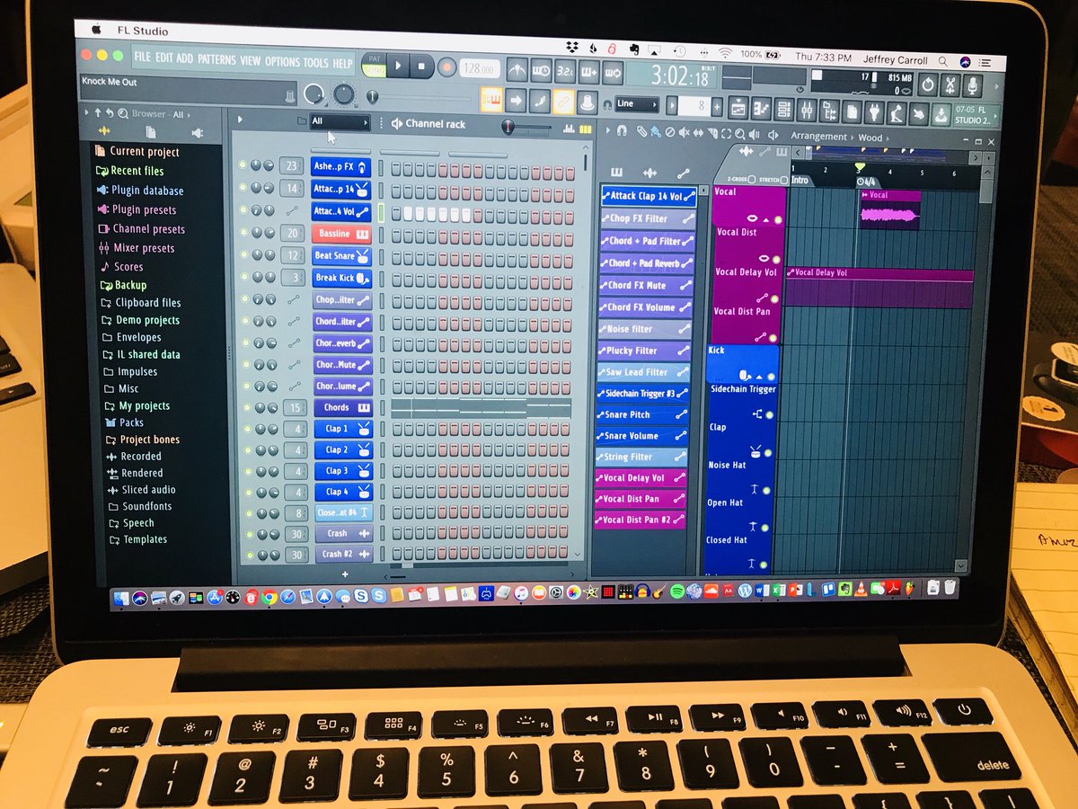
Task: Toggle the PAT/SONG mode switch
Action: tap(374, 67)
